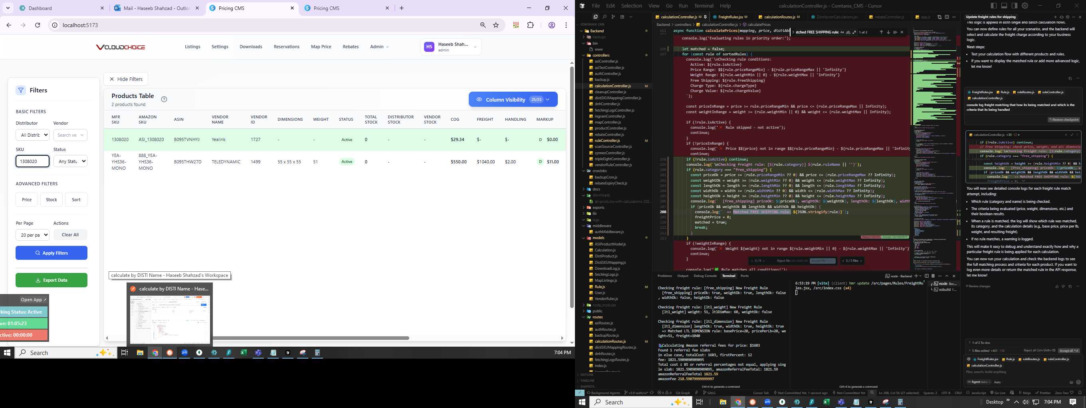Click Restore checkpoint in Cursor chat
The height and width of the screenshot is (408, 1086).
pos(1064,120)
